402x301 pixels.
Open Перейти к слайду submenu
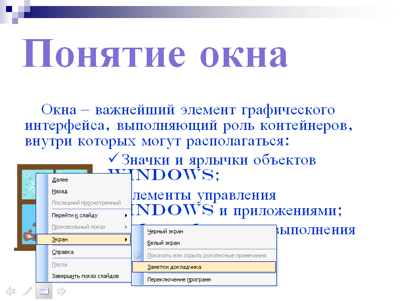[84, 215]
